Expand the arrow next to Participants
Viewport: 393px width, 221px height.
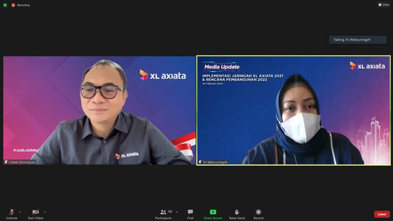coord(177,212)
